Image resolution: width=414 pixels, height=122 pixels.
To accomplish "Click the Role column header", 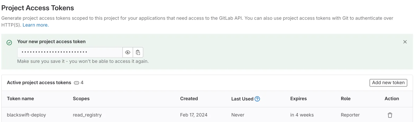I will pyautogui.click(x=346, y=99).
